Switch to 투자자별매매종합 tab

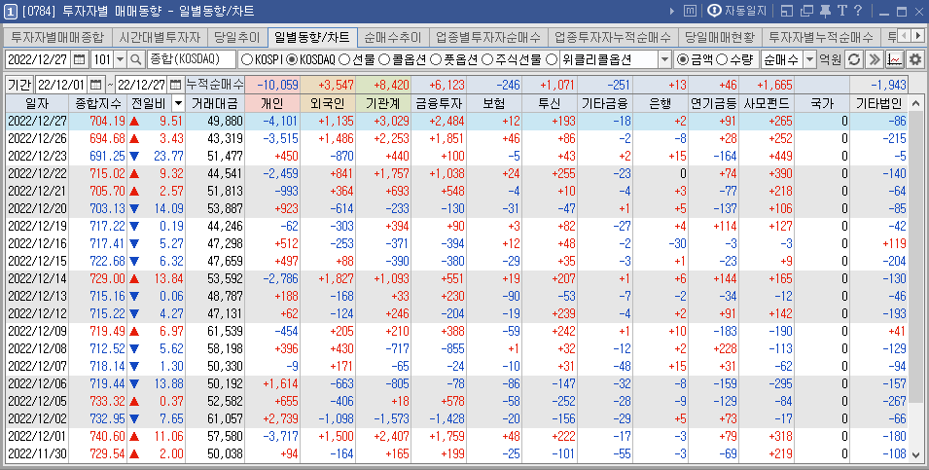click(56, 37)
